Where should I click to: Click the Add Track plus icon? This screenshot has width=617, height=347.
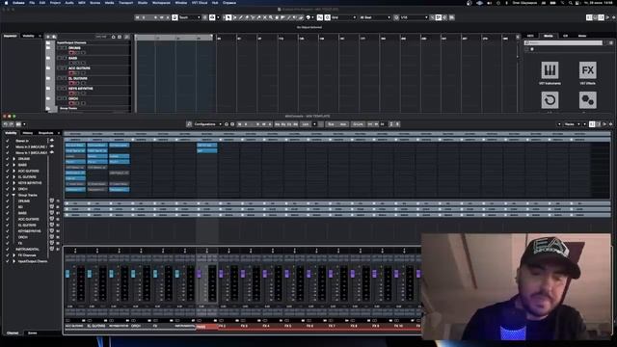tap(48, 37)
